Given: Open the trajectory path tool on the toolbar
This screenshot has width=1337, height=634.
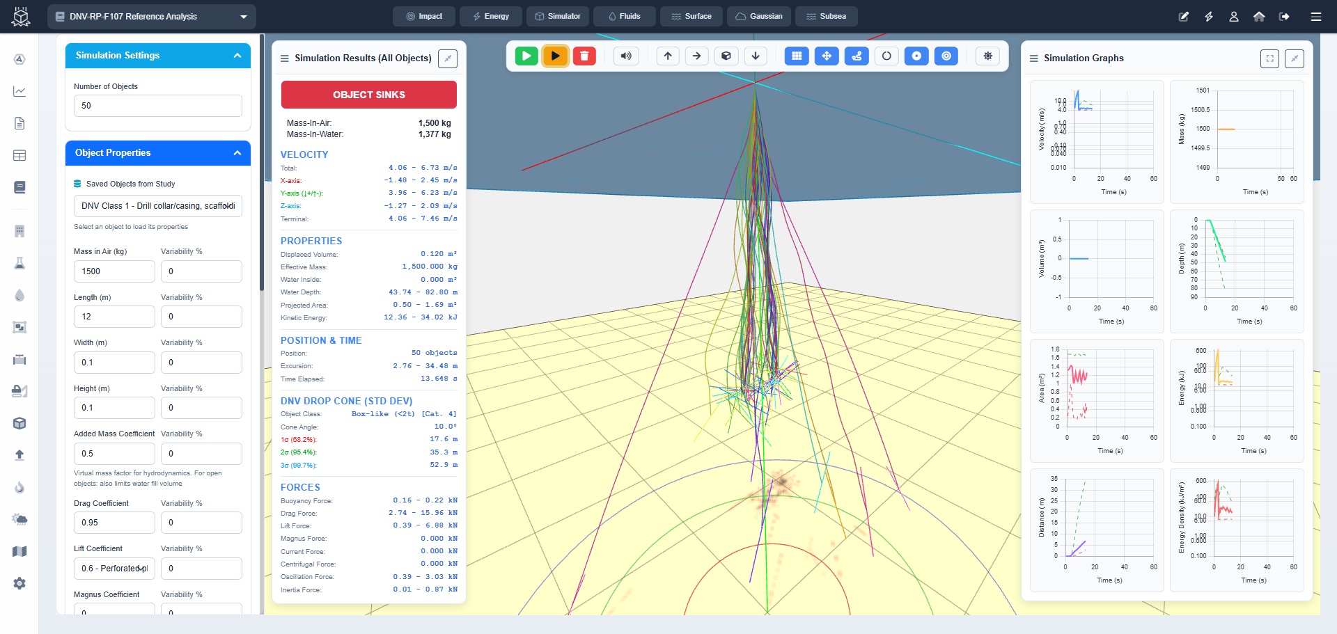Looking at the screenshot, I should pos(856,56).
